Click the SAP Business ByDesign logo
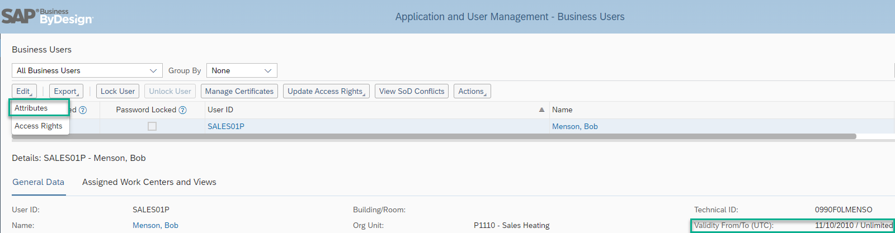895x233 pixels. pyautogui.click(x=48, y=17)
